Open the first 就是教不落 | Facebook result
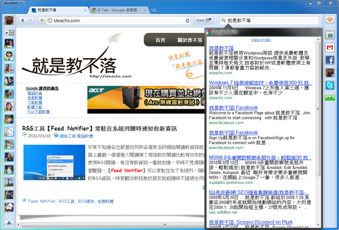The width and height of the screenshot is (339, 230). tap(233, 108)
